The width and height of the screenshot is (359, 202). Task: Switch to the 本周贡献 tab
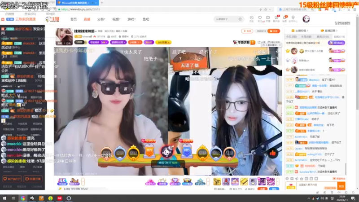pos(306,37)
